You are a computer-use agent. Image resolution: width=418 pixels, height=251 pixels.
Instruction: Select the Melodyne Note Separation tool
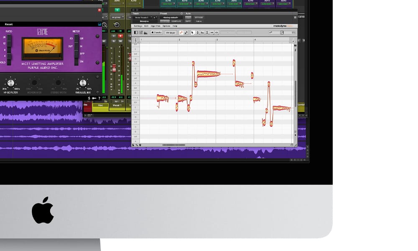pyautogui.click(x=217, y=33)
